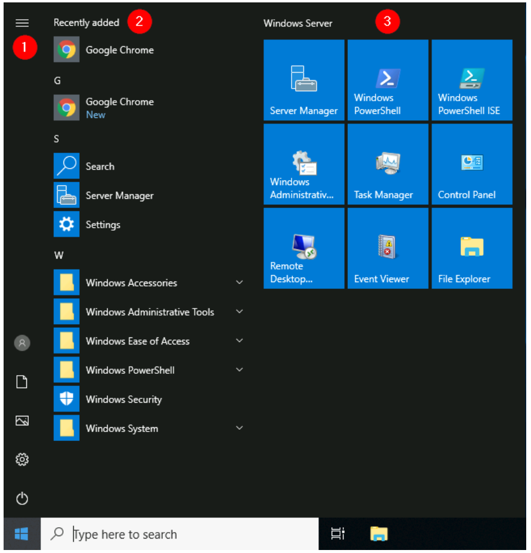Click the hamburger menu at top left

click(22, 23)
